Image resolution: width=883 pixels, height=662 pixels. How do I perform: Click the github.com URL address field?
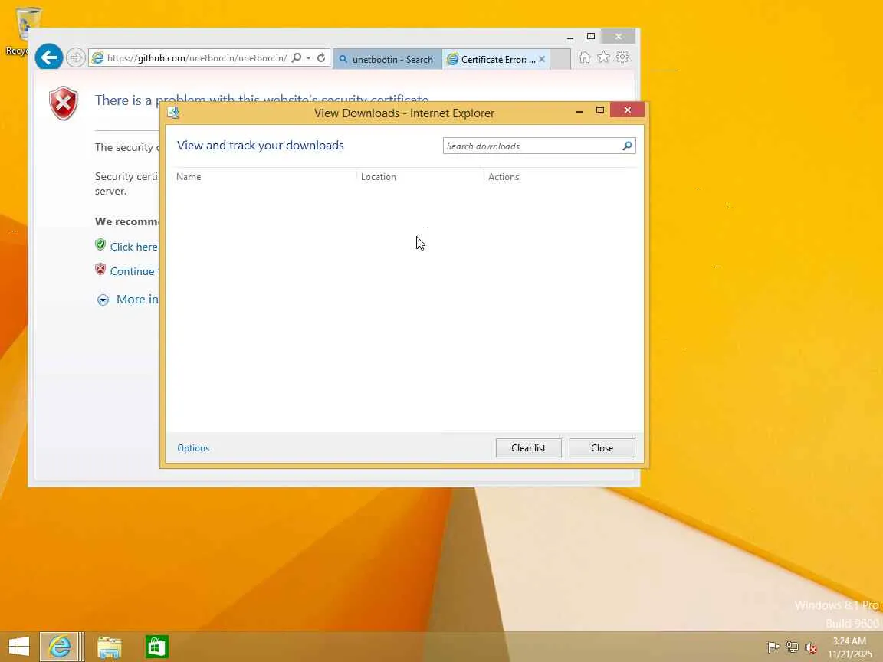coord(196,58)
